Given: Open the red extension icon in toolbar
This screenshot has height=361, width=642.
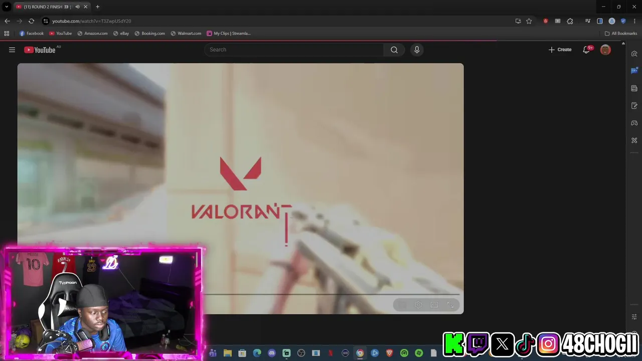Looking at the screenshot, I should (546, 21).
